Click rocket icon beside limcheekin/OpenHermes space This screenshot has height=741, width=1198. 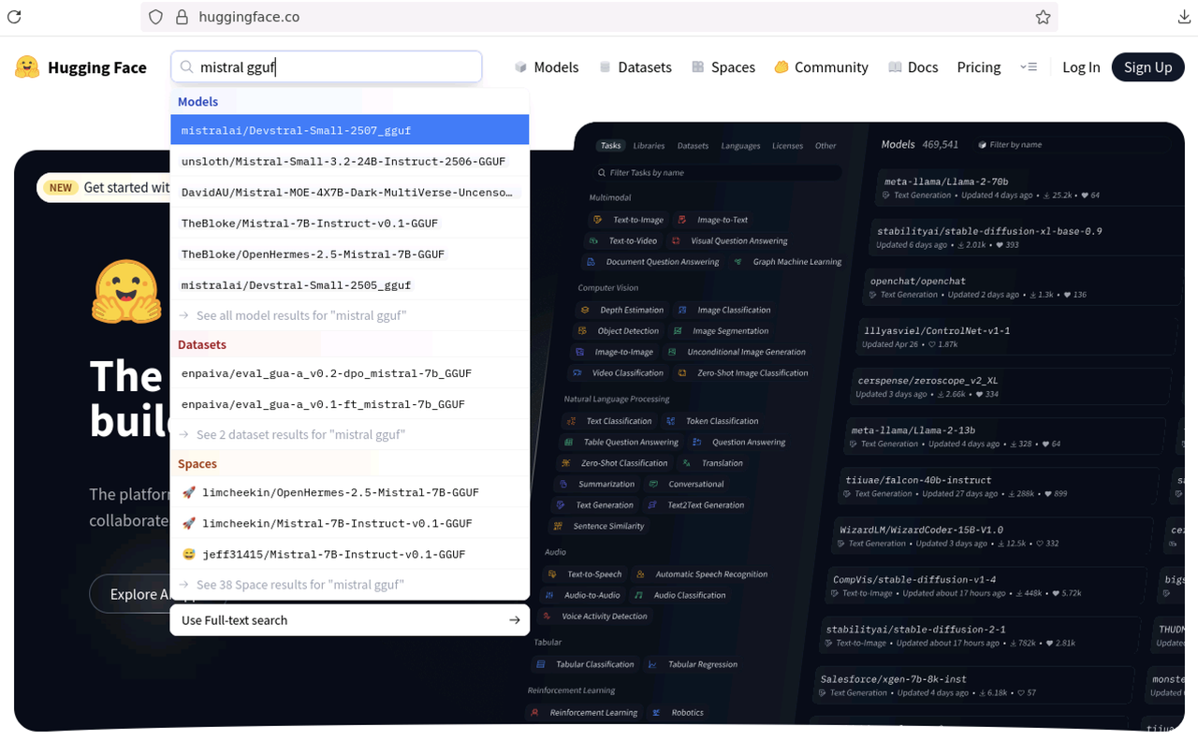(x=188, y=492)
